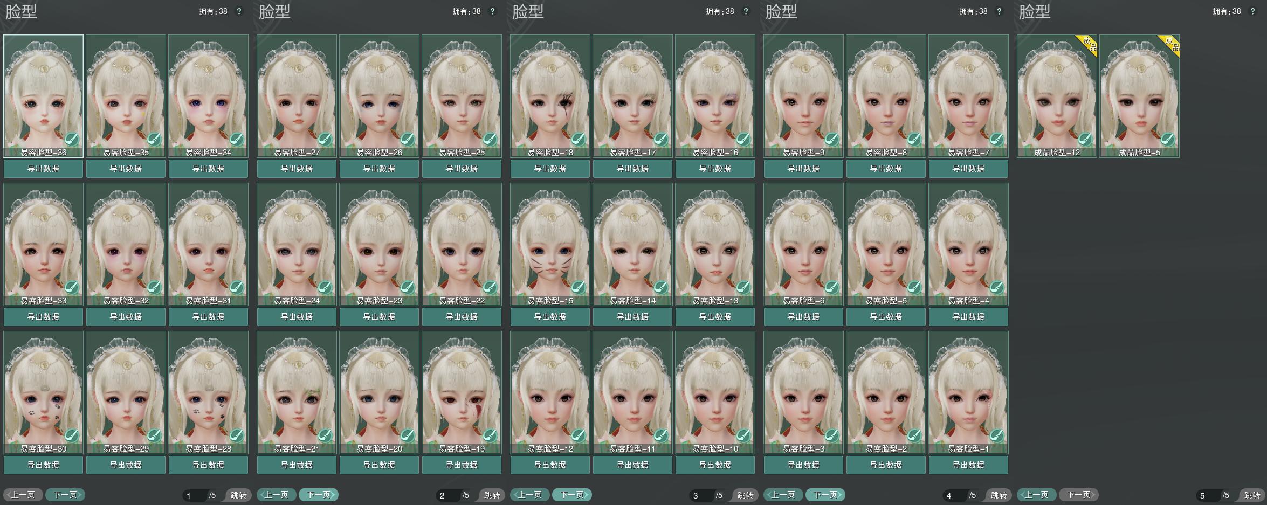
Task: Click brush icon on 易容脸型-36 card
Action: point(72,140)
